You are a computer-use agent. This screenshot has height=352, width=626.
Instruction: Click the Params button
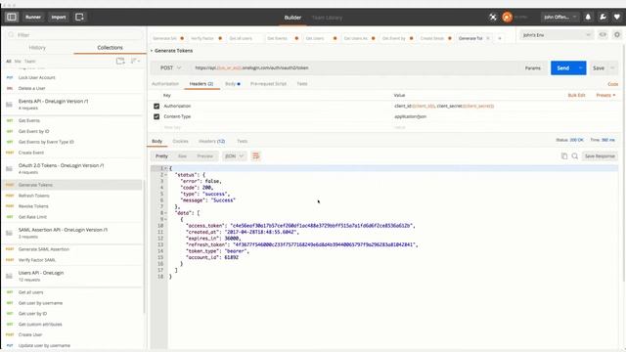click(x=532, y=68)
